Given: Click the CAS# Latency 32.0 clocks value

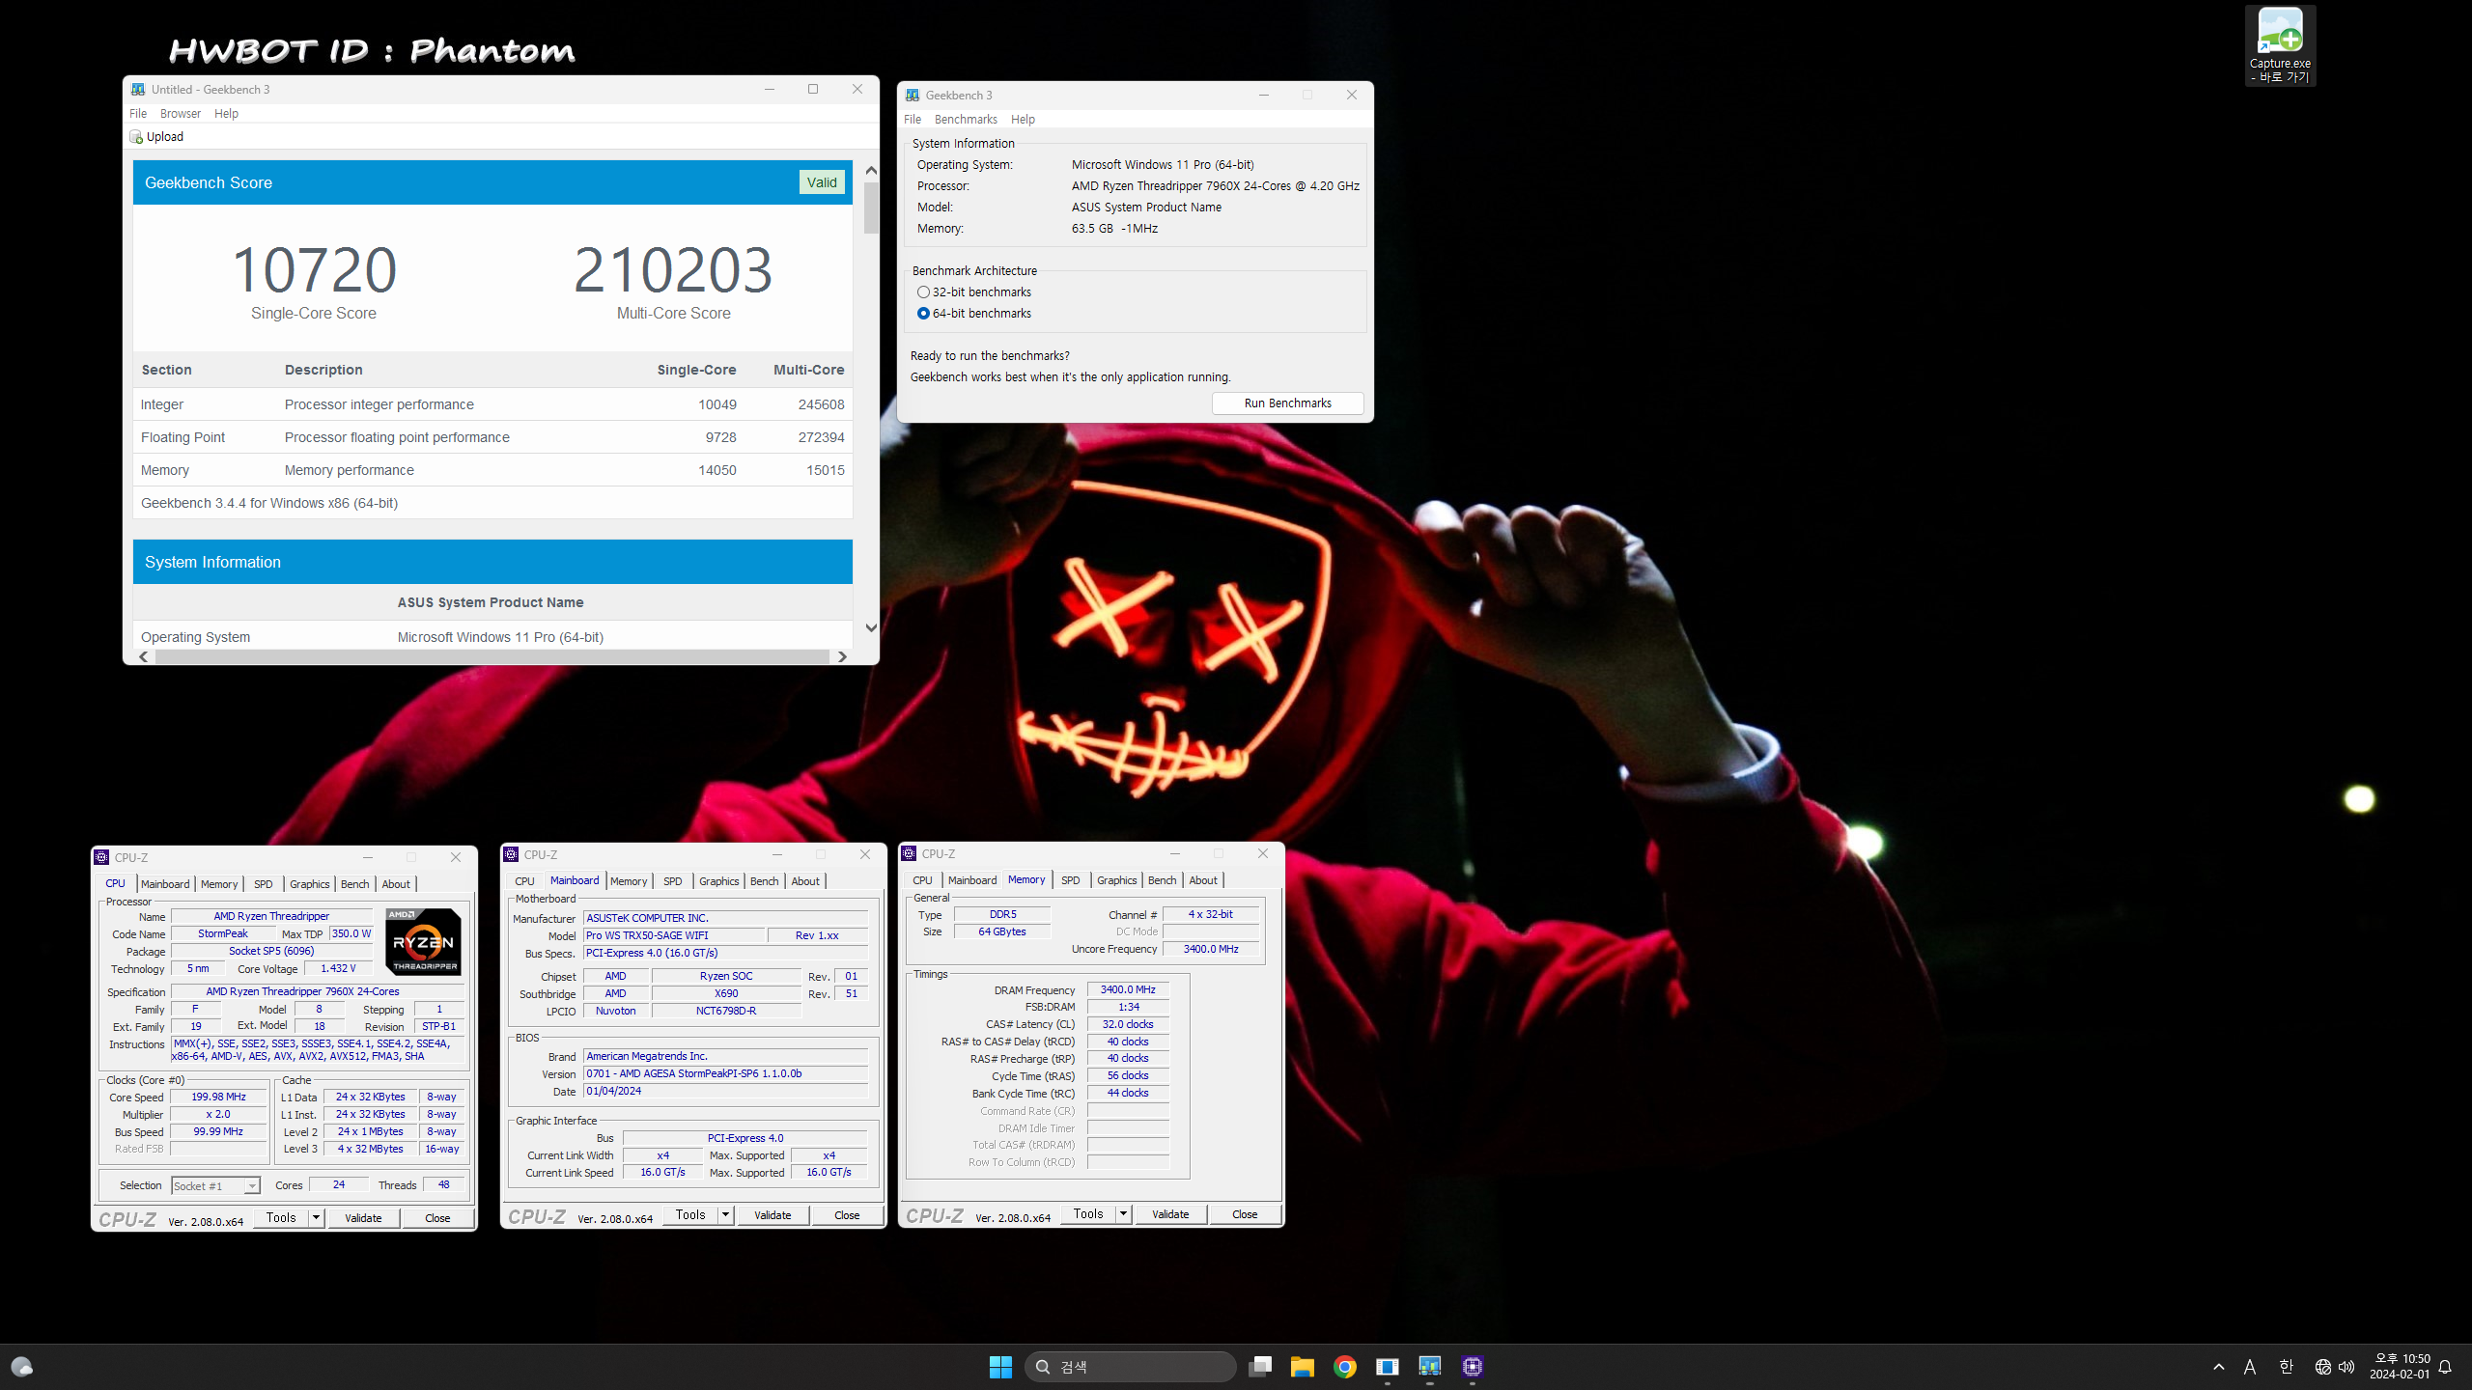Looking at the screenshot, I should (x=1128, y=1024).
